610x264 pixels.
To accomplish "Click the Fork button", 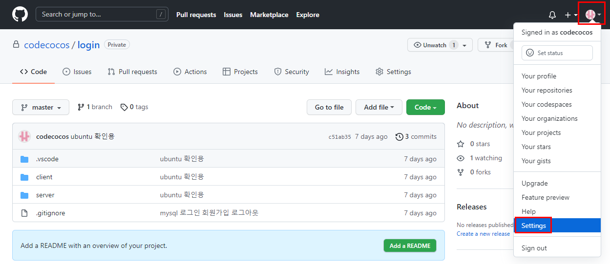I will pos(495,45).
